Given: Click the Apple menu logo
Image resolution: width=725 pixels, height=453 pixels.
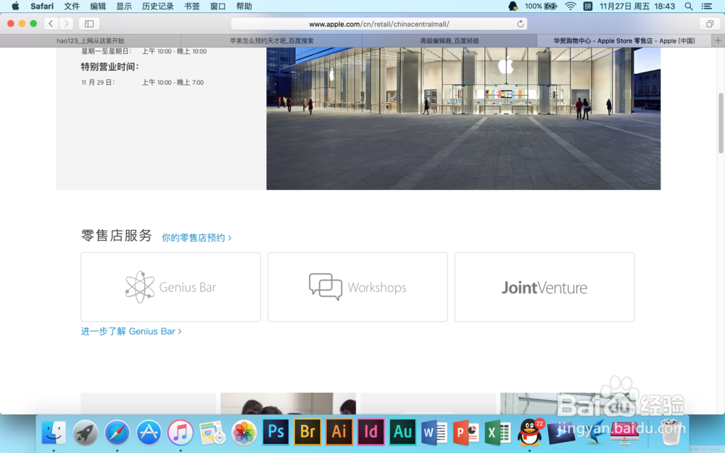Looking at the screenshot, I should (x=15, y=6).
